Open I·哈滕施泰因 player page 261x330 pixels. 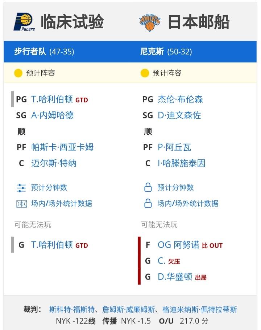pos(182,163)
